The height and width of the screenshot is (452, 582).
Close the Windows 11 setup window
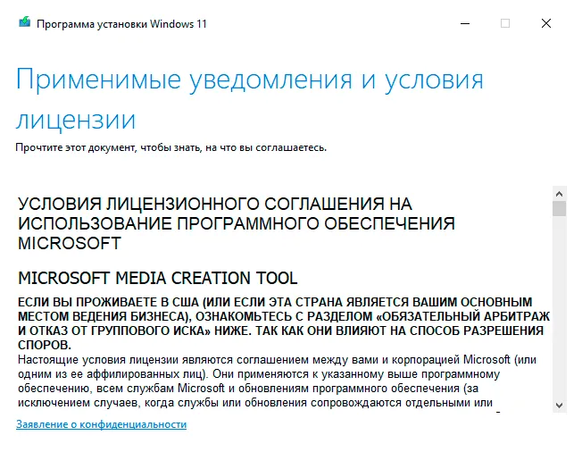[546, 23]
